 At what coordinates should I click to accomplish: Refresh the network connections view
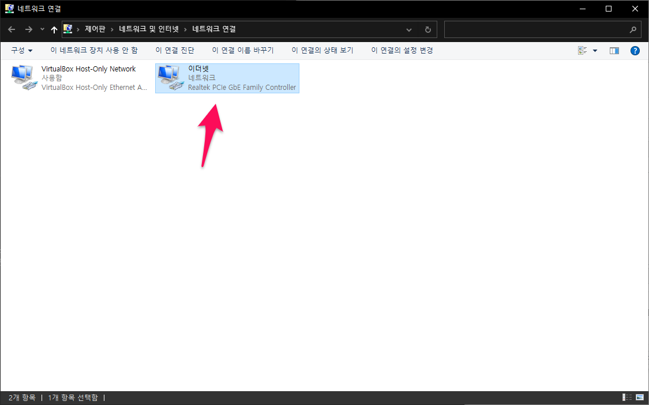click(x=428, y=30)
